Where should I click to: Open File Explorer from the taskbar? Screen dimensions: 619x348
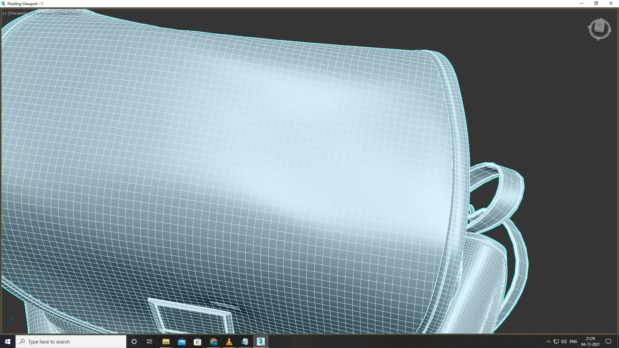coord(166,342)
